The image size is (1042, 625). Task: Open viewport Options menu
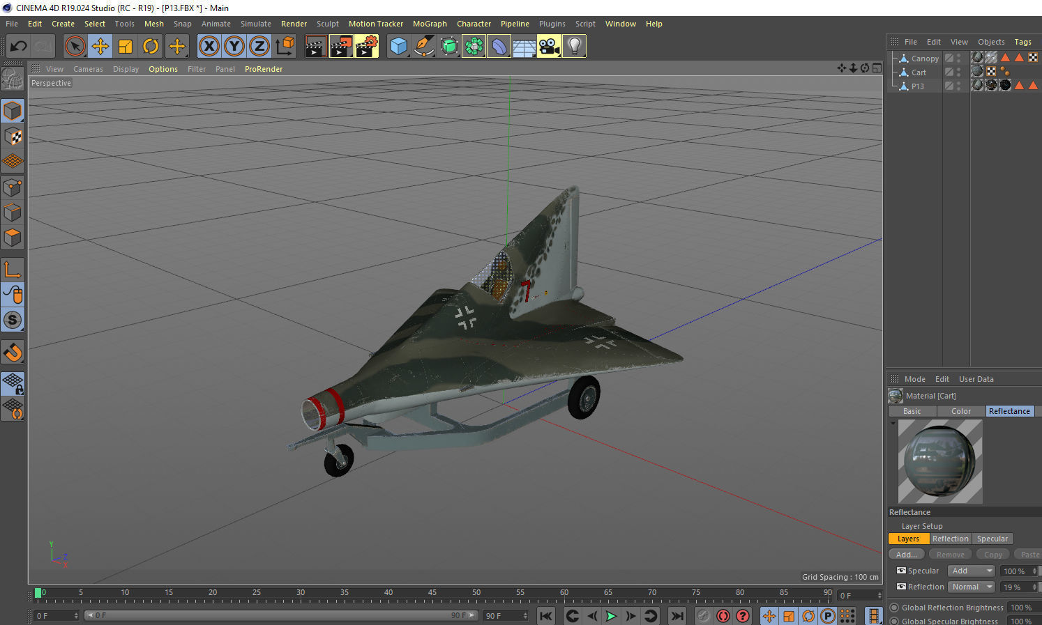(163, 69)
